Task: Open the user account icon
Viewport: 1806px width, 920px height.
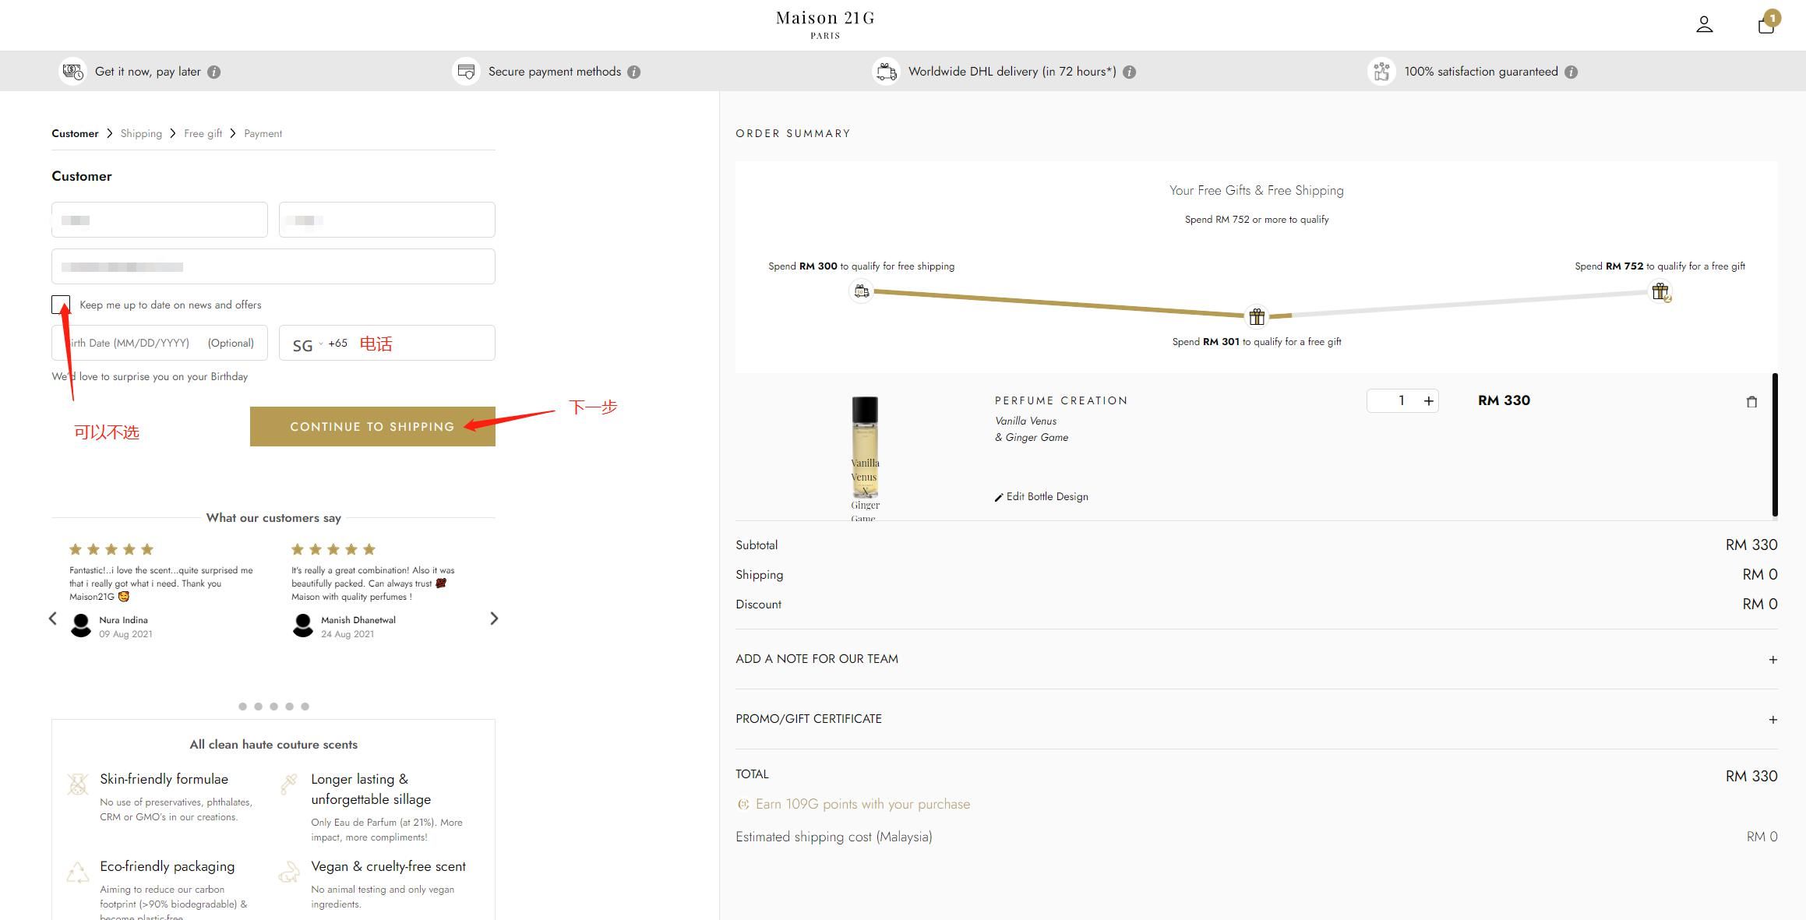Action: click(x=1704, y=25)
